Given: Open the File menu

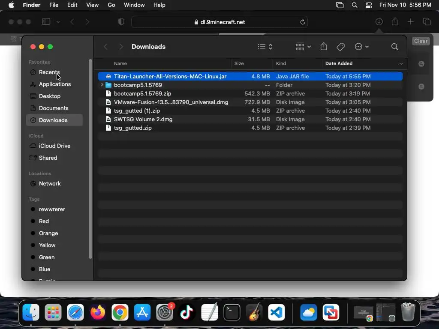Looking at the screenshot, I should tap(54, 5).
